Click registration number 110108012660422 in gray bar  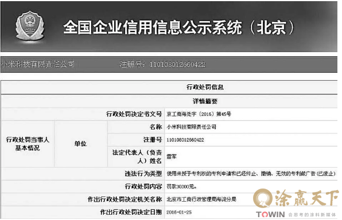pos(177,65)
